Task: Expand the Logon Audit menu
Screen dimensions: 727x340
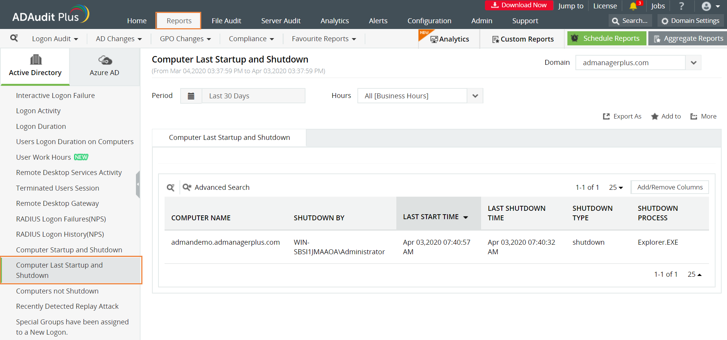Action: [x=55, y=39]
